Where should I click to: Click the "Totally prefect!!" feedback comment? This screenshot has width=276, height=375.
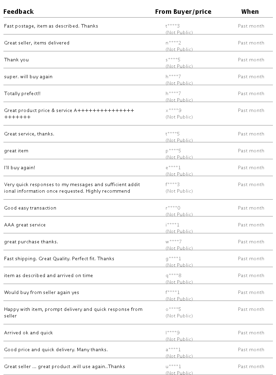[x=22, y=94]
